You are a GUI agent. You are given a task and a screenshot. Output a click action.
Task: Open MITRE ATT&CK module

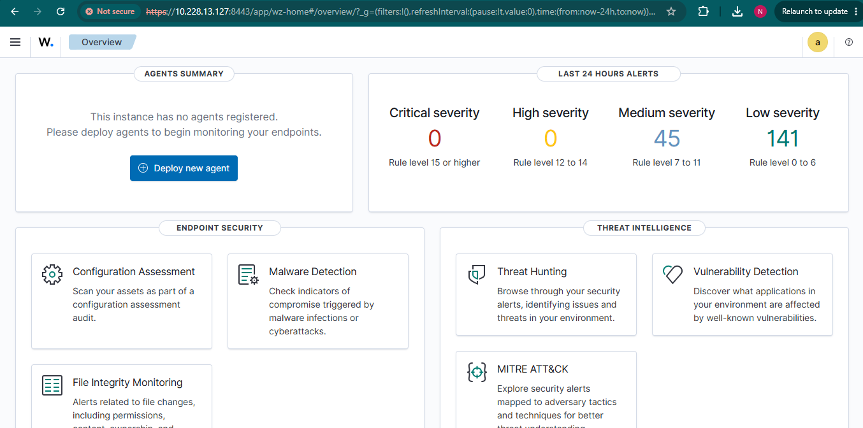pyautogui.click(x=546, y=390)
